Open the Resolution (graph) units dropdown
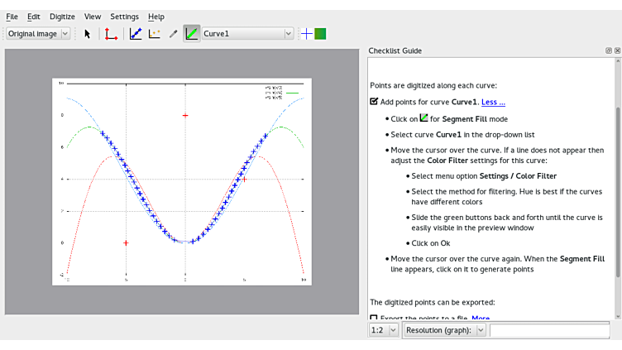This screenshot has height=350, width=622. (445, 330)
